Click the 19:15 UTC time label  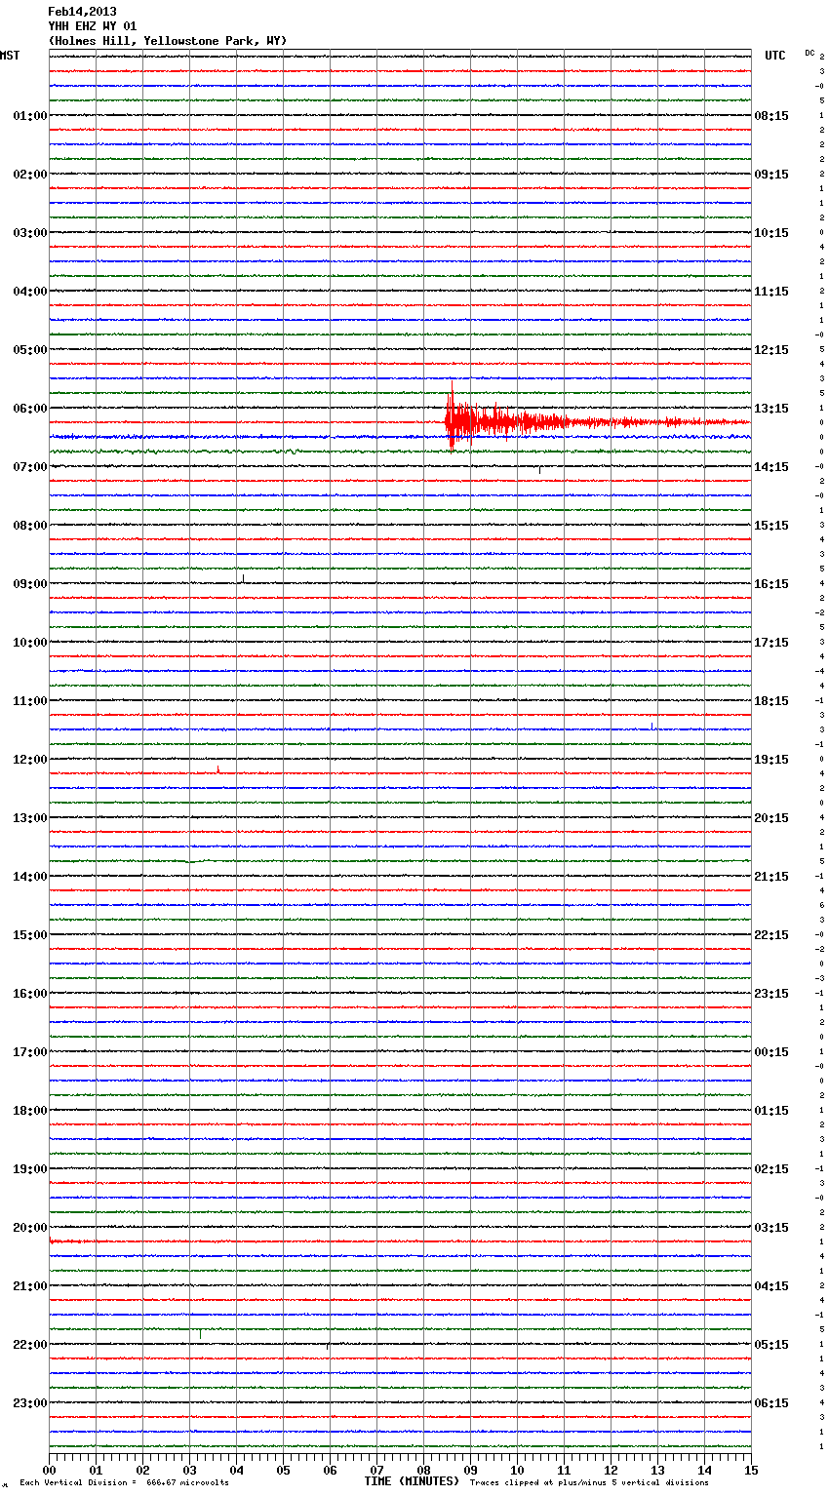click(771, 760)
